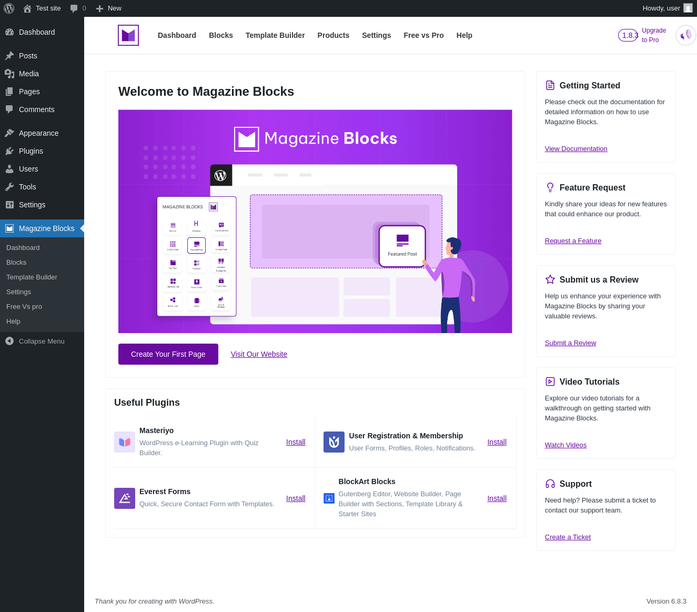Image resolution: width=697 pixels, height=612 pixels.
Task: Click the New plus icon in admin bar
Action: pos(99,8)
